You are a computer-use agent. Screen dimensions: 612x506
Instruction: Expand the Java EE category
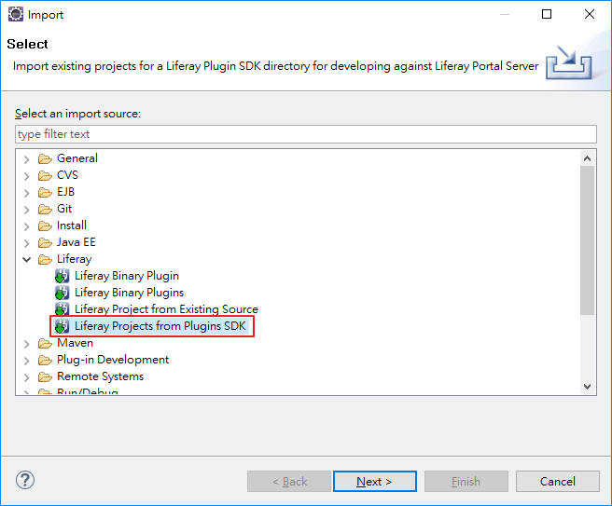pos(26,243)
